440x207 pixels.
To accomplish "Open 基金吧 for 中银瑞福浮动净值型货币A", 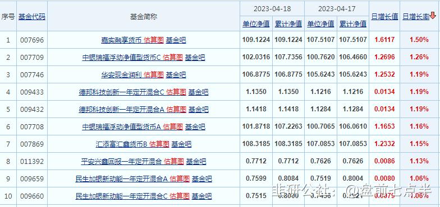I will pos(195,127).
